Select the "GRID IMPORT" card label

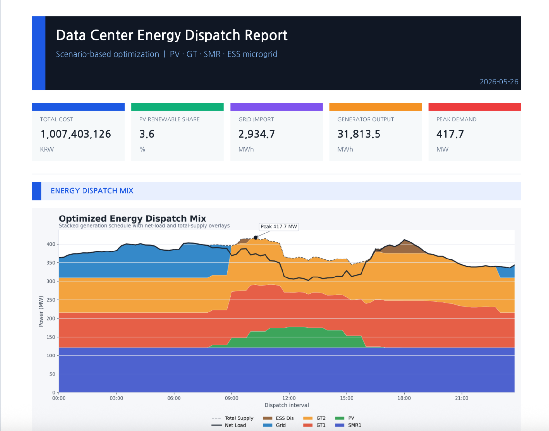[x=256, y=119]
